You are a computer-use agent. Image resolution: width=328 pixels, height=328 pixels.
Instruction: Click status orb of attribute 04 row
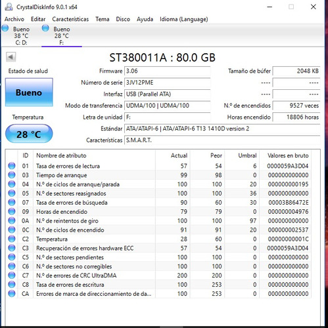(12, 184)
